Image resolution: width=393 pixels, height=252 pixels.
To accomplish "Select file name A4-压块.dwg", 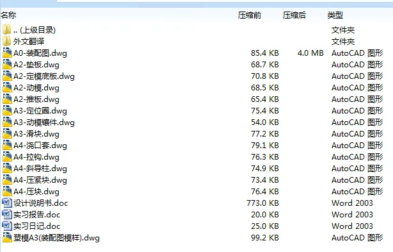I will 36,192.
